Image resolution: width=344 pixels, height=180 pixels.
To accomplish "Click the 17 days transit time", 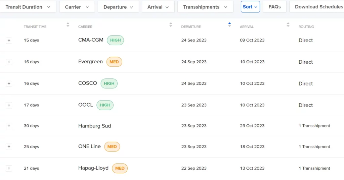I will 31,105.
